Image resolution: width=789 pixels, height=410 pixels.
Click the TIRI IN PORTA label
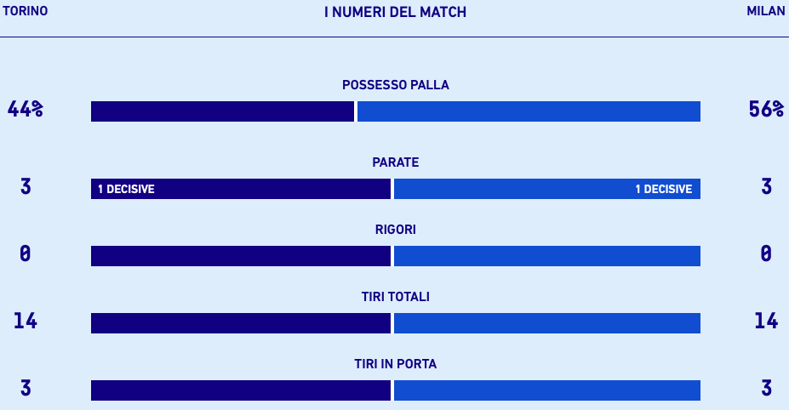point(395,364)
